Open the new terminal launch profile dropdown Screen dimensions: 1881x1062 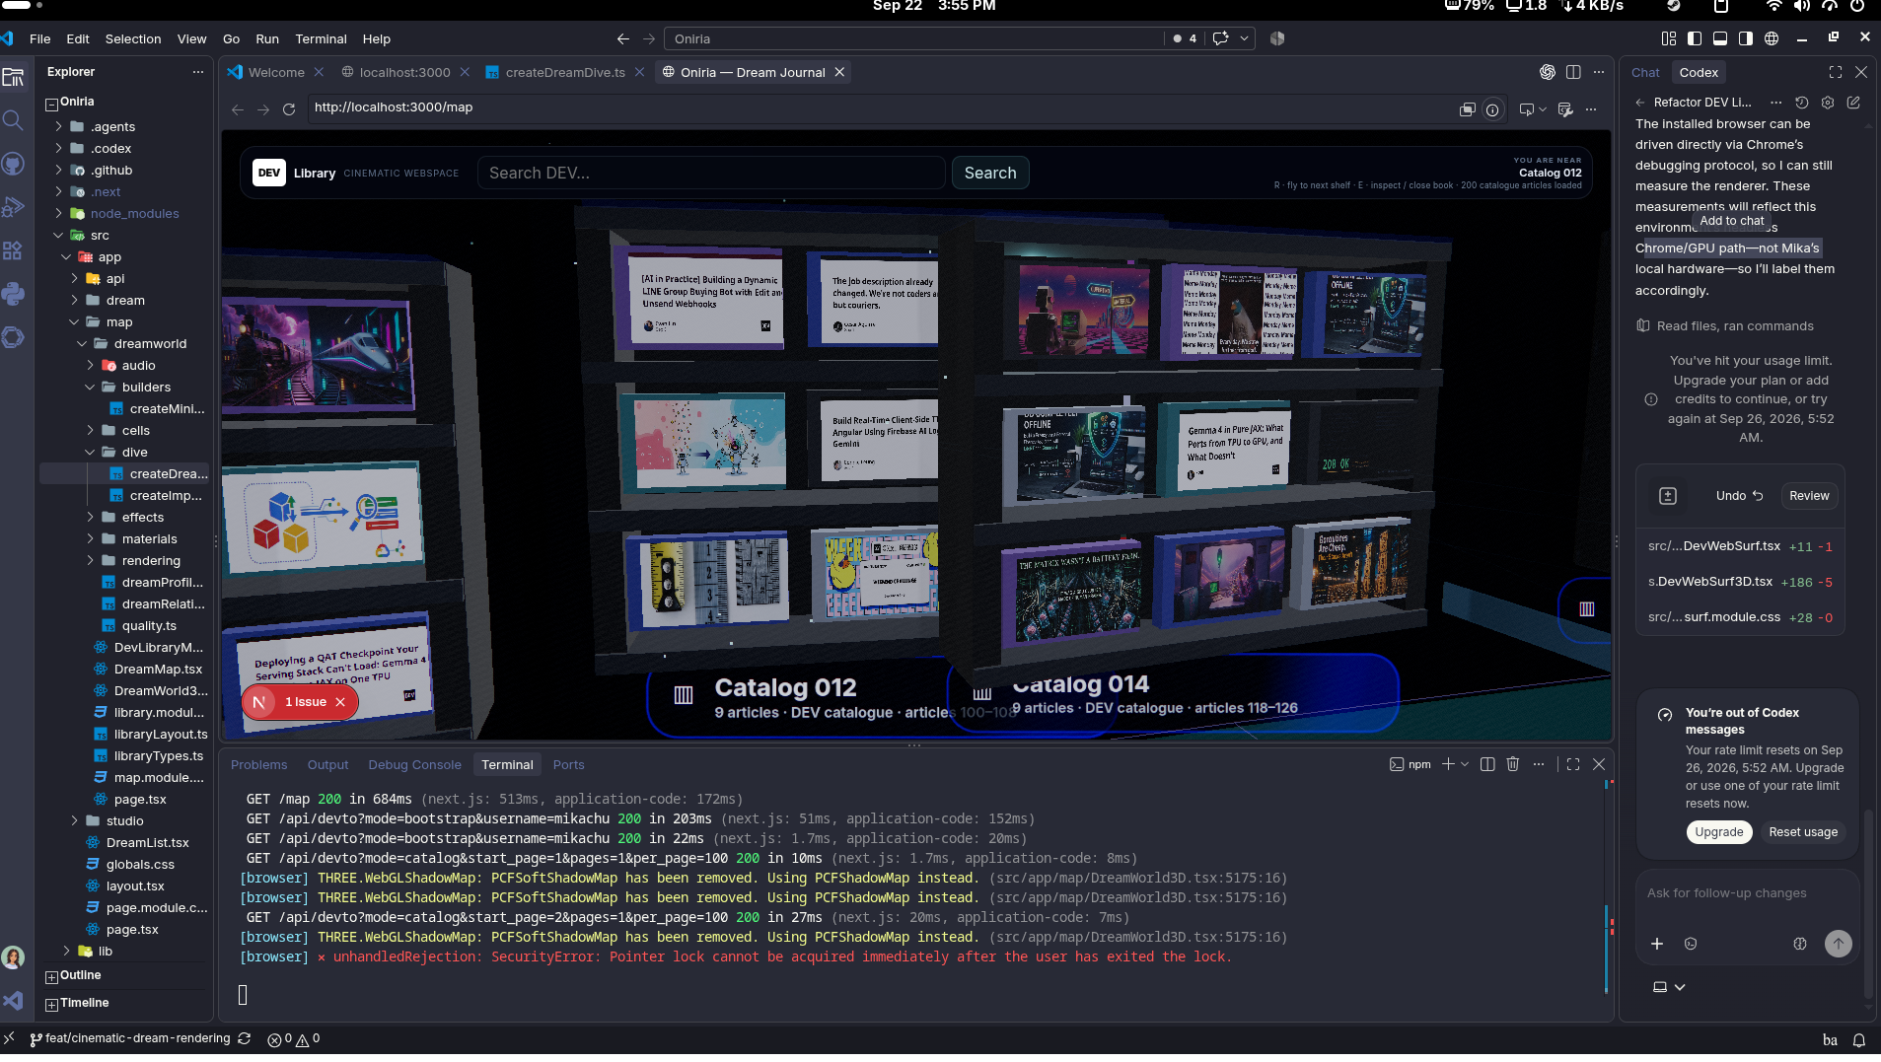coord(1465,764)
